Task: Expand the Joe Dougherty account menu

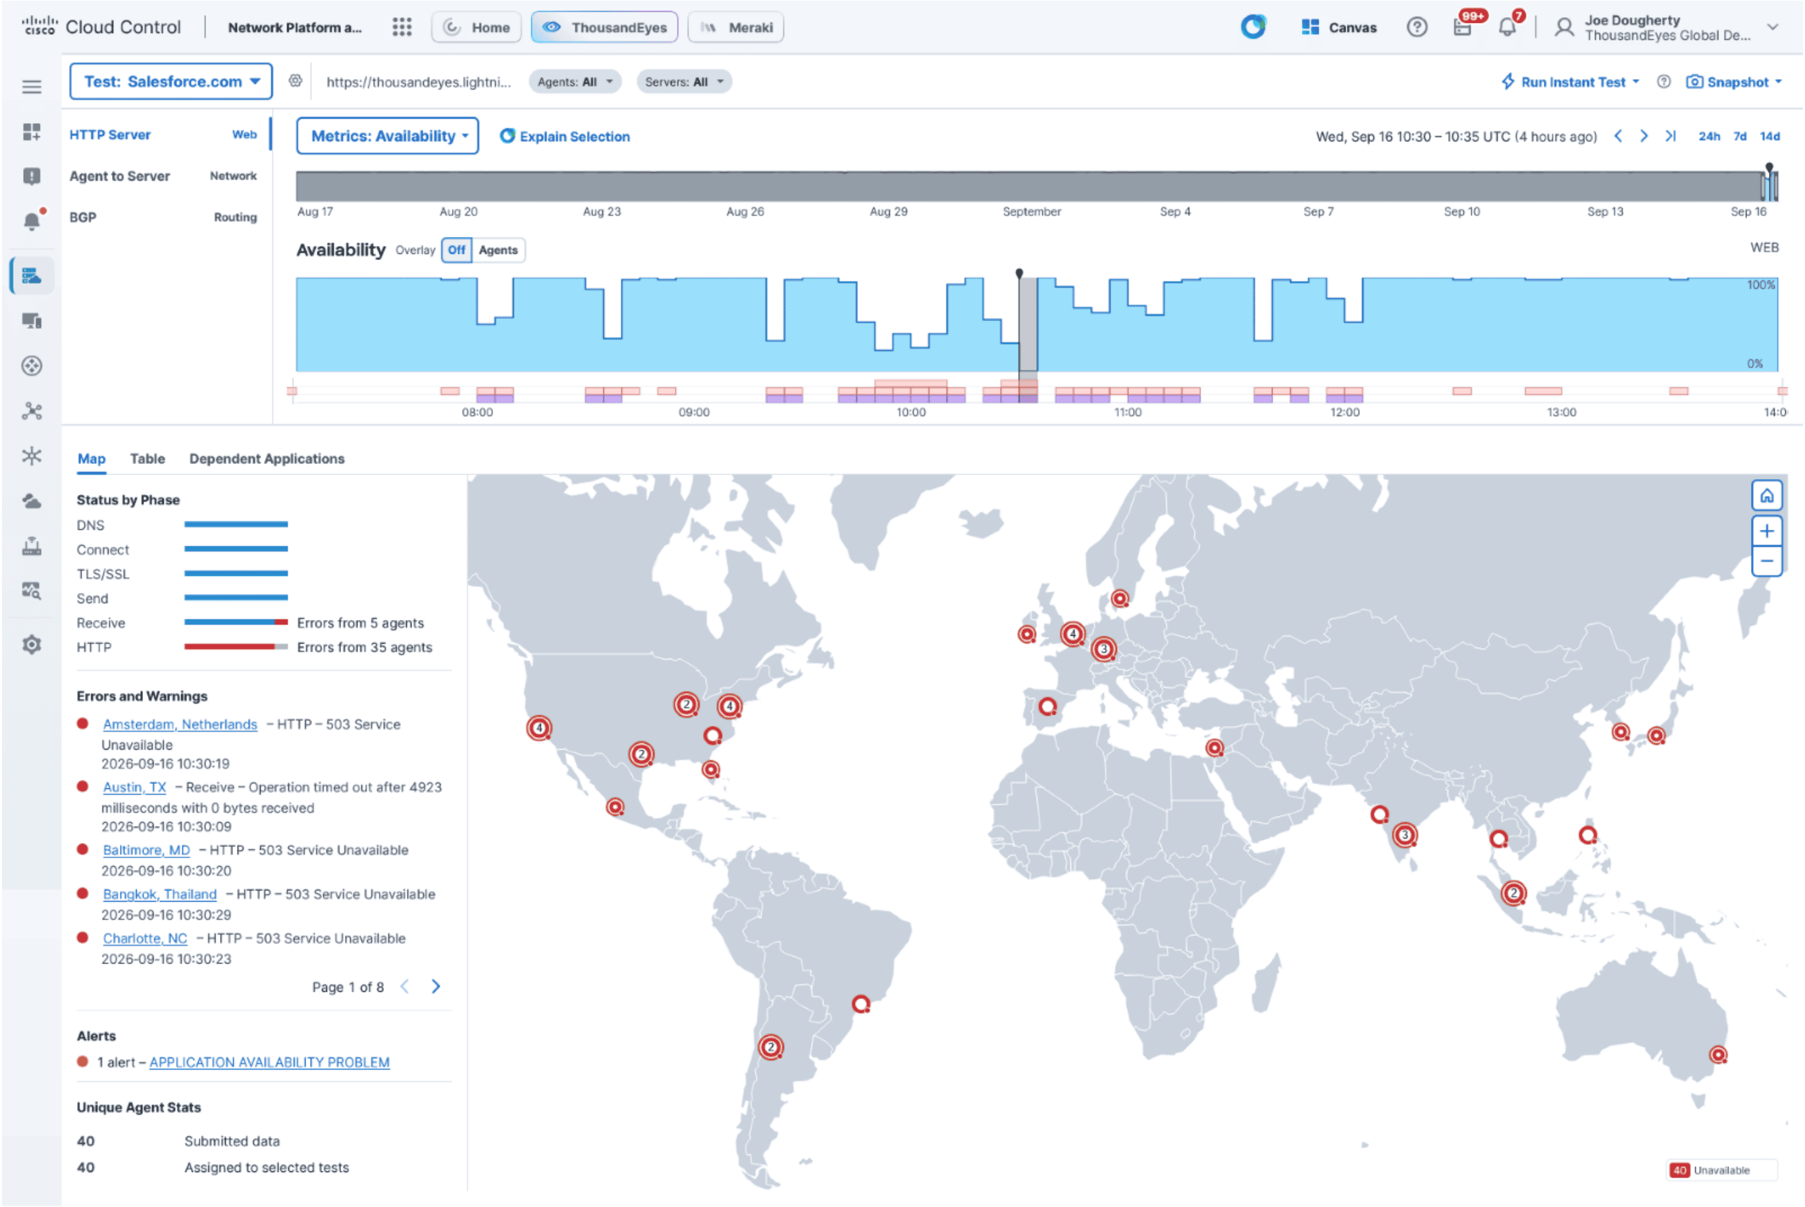Action: pyautogui.click(x=1772, y=27)
